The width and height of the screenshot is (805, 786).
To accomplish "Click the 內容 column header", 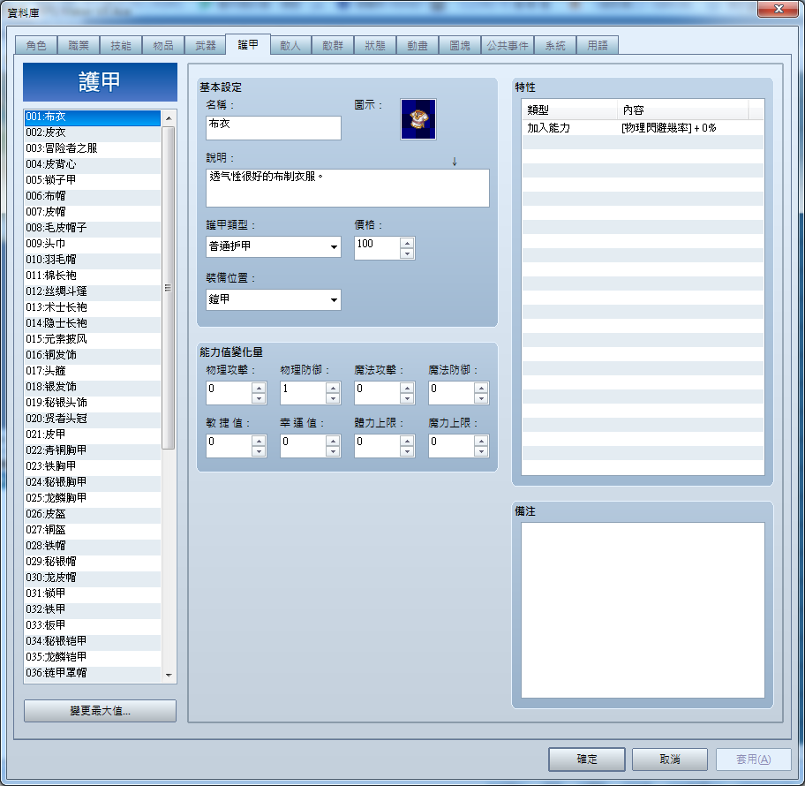I will [683, 110].
